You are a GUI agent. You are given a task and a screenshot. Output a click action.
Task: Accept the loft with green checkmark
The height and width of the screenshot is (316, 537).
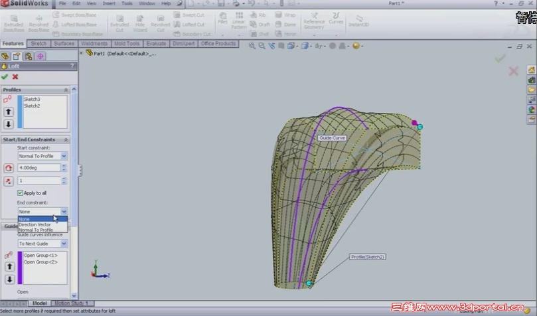5,77
